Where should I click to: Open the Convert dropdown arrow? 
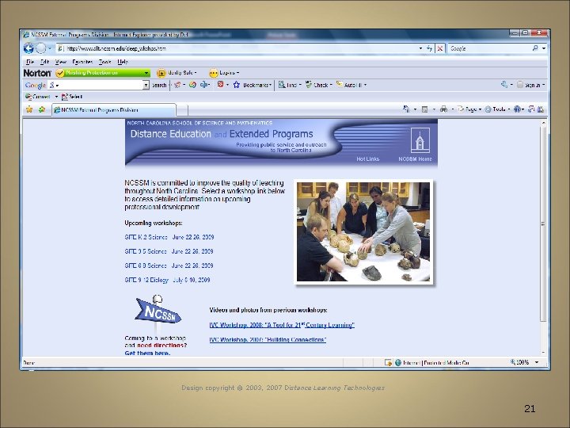[x=56, y=97]
